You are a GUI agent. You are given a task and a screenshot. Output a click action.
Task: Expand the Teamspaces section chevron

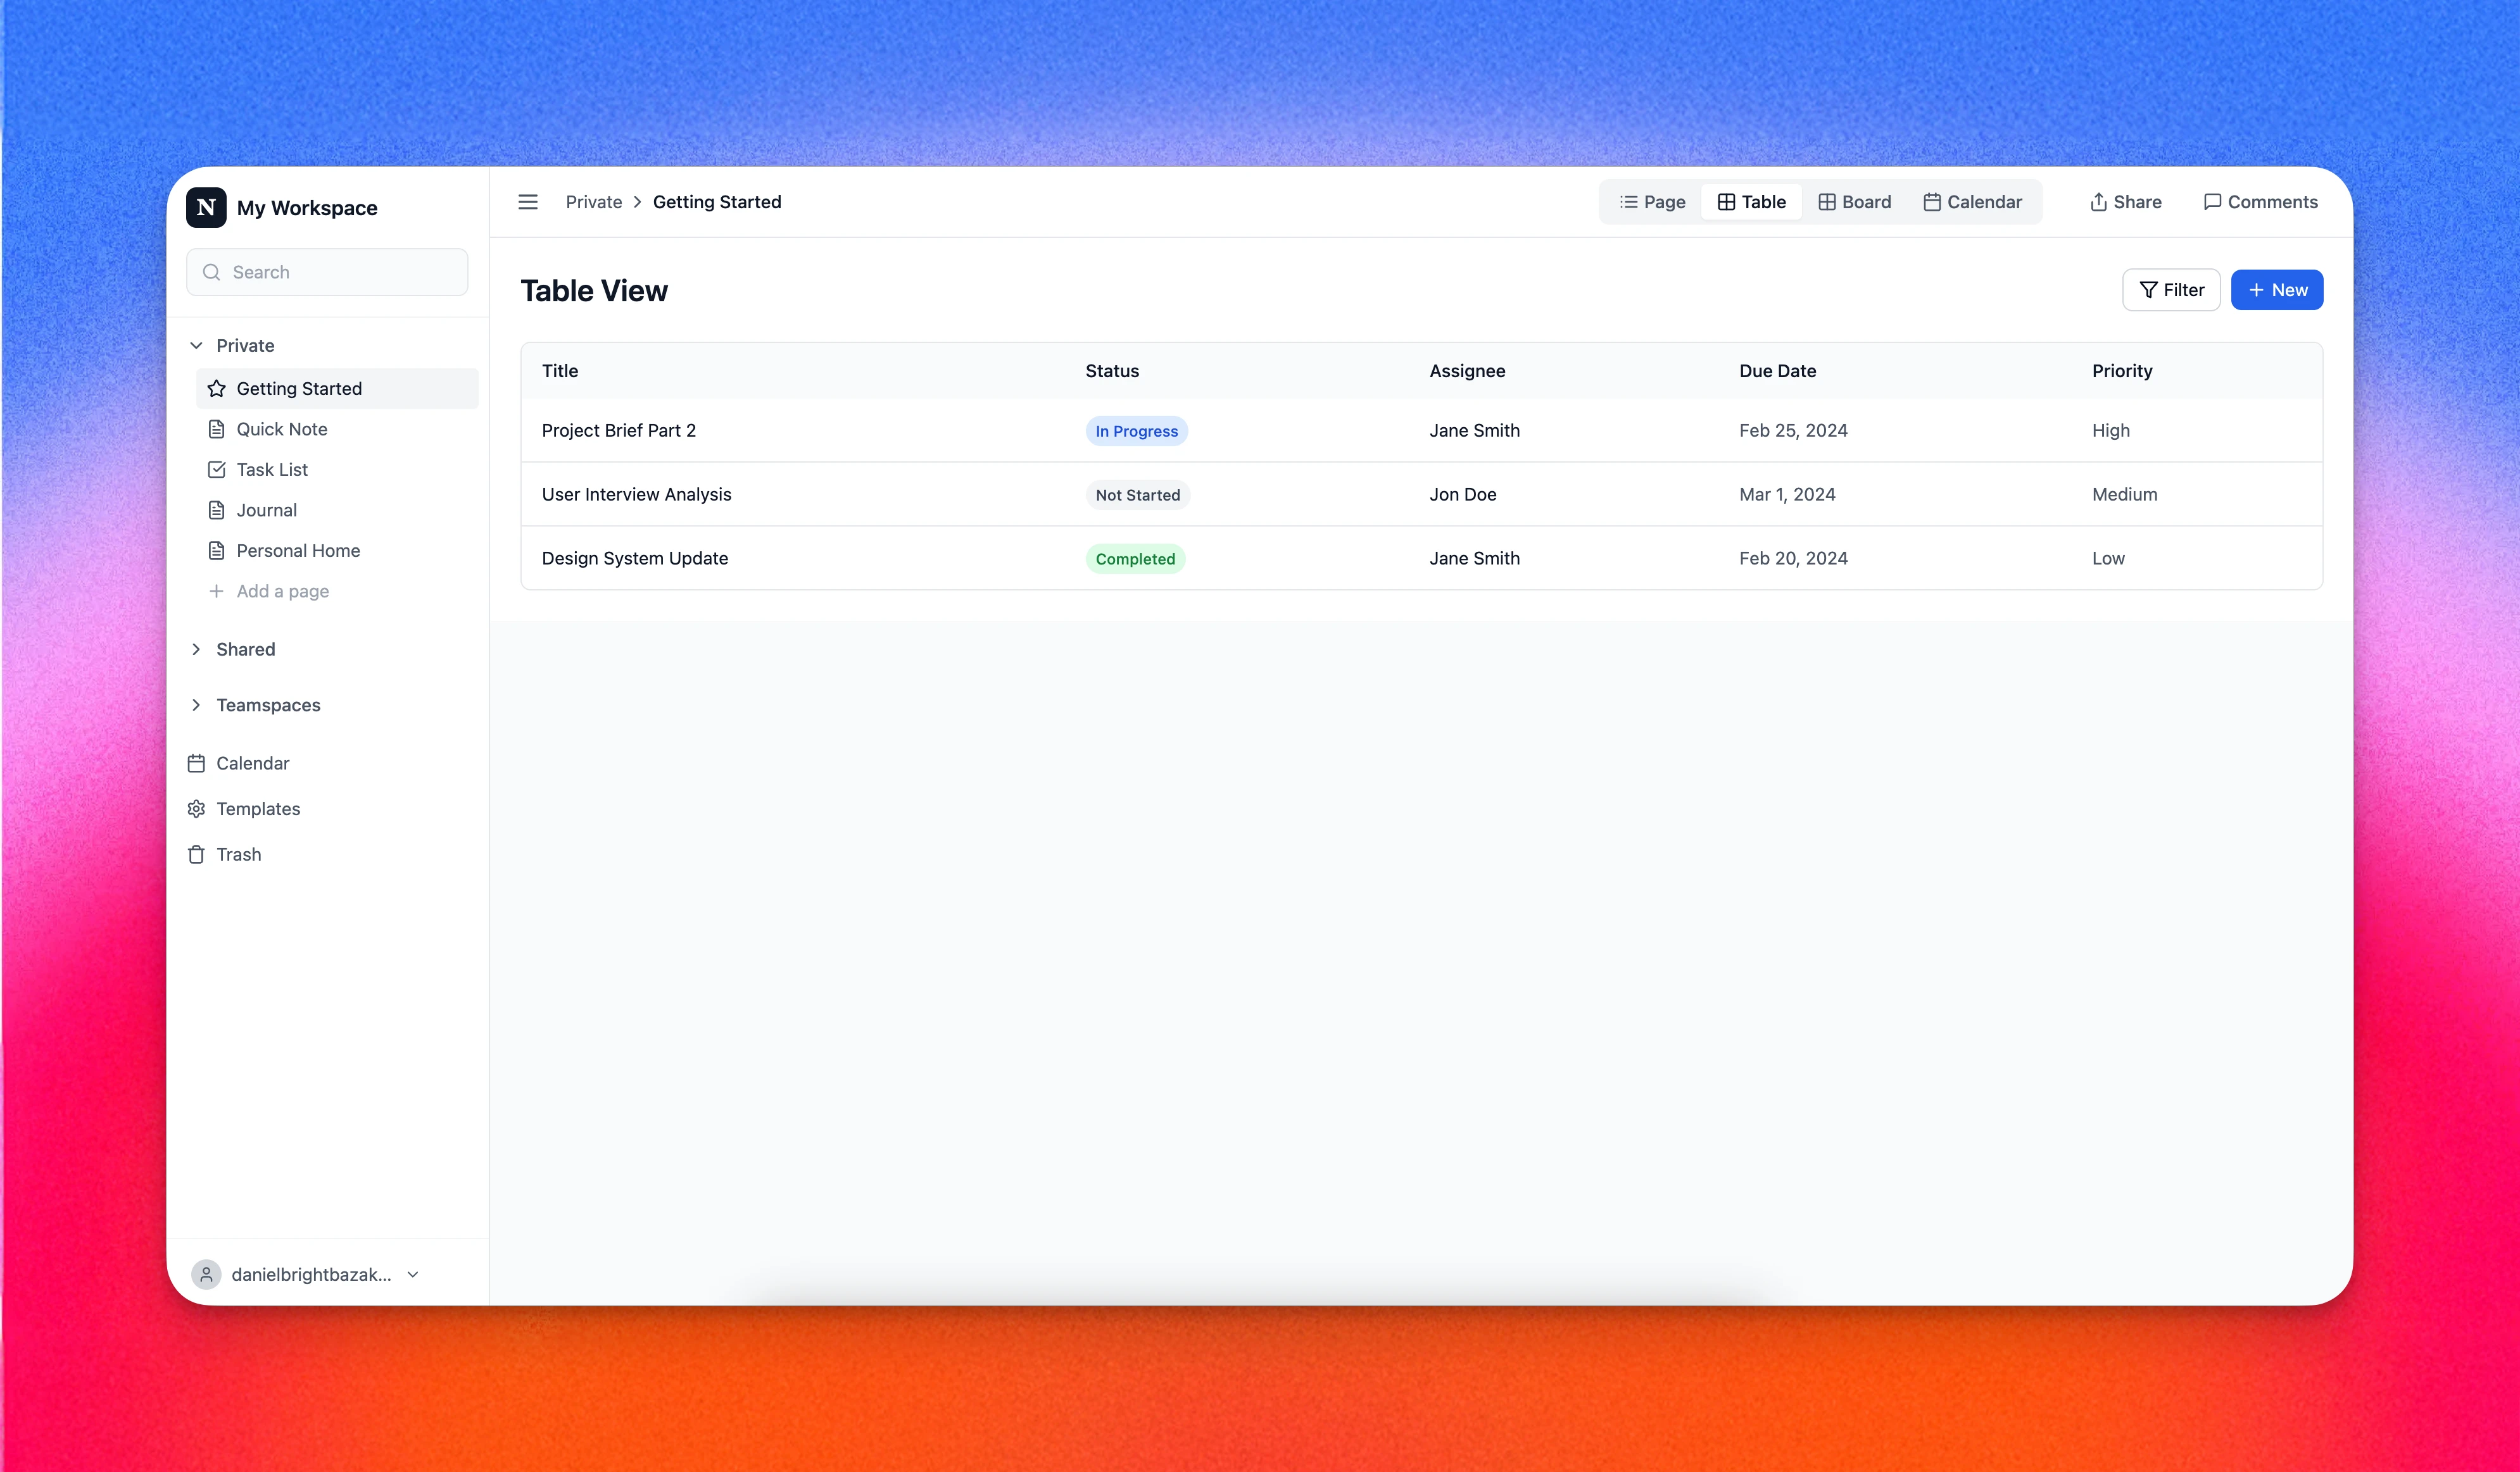pos(196,704)
